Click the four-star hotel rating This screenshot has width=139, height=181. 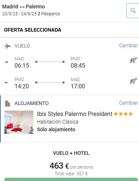click(x=123, y=114)
